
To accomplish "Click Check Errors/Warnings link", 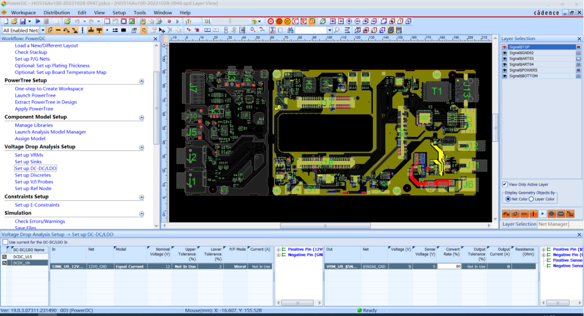I will pos(40,221).
